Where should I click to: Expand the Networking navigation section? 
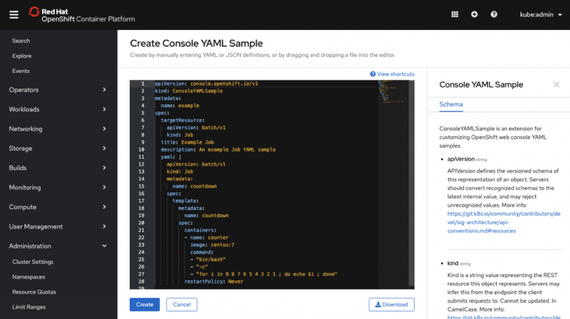(58, 129)
